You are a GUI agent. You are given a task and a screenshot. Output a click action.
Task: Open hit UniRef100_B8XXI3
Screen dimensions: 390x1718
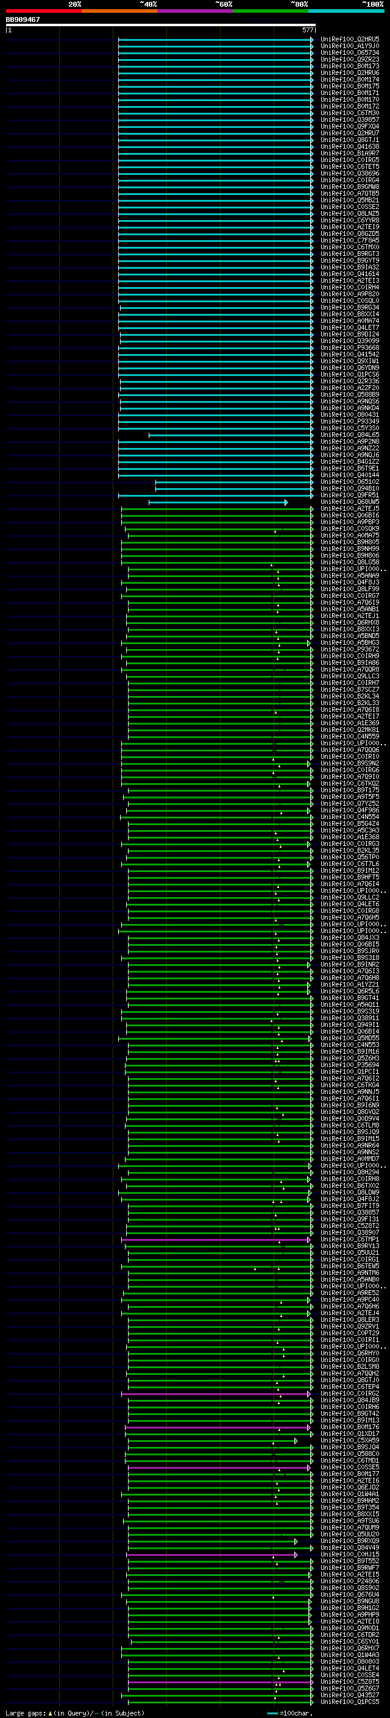(350, 629)
